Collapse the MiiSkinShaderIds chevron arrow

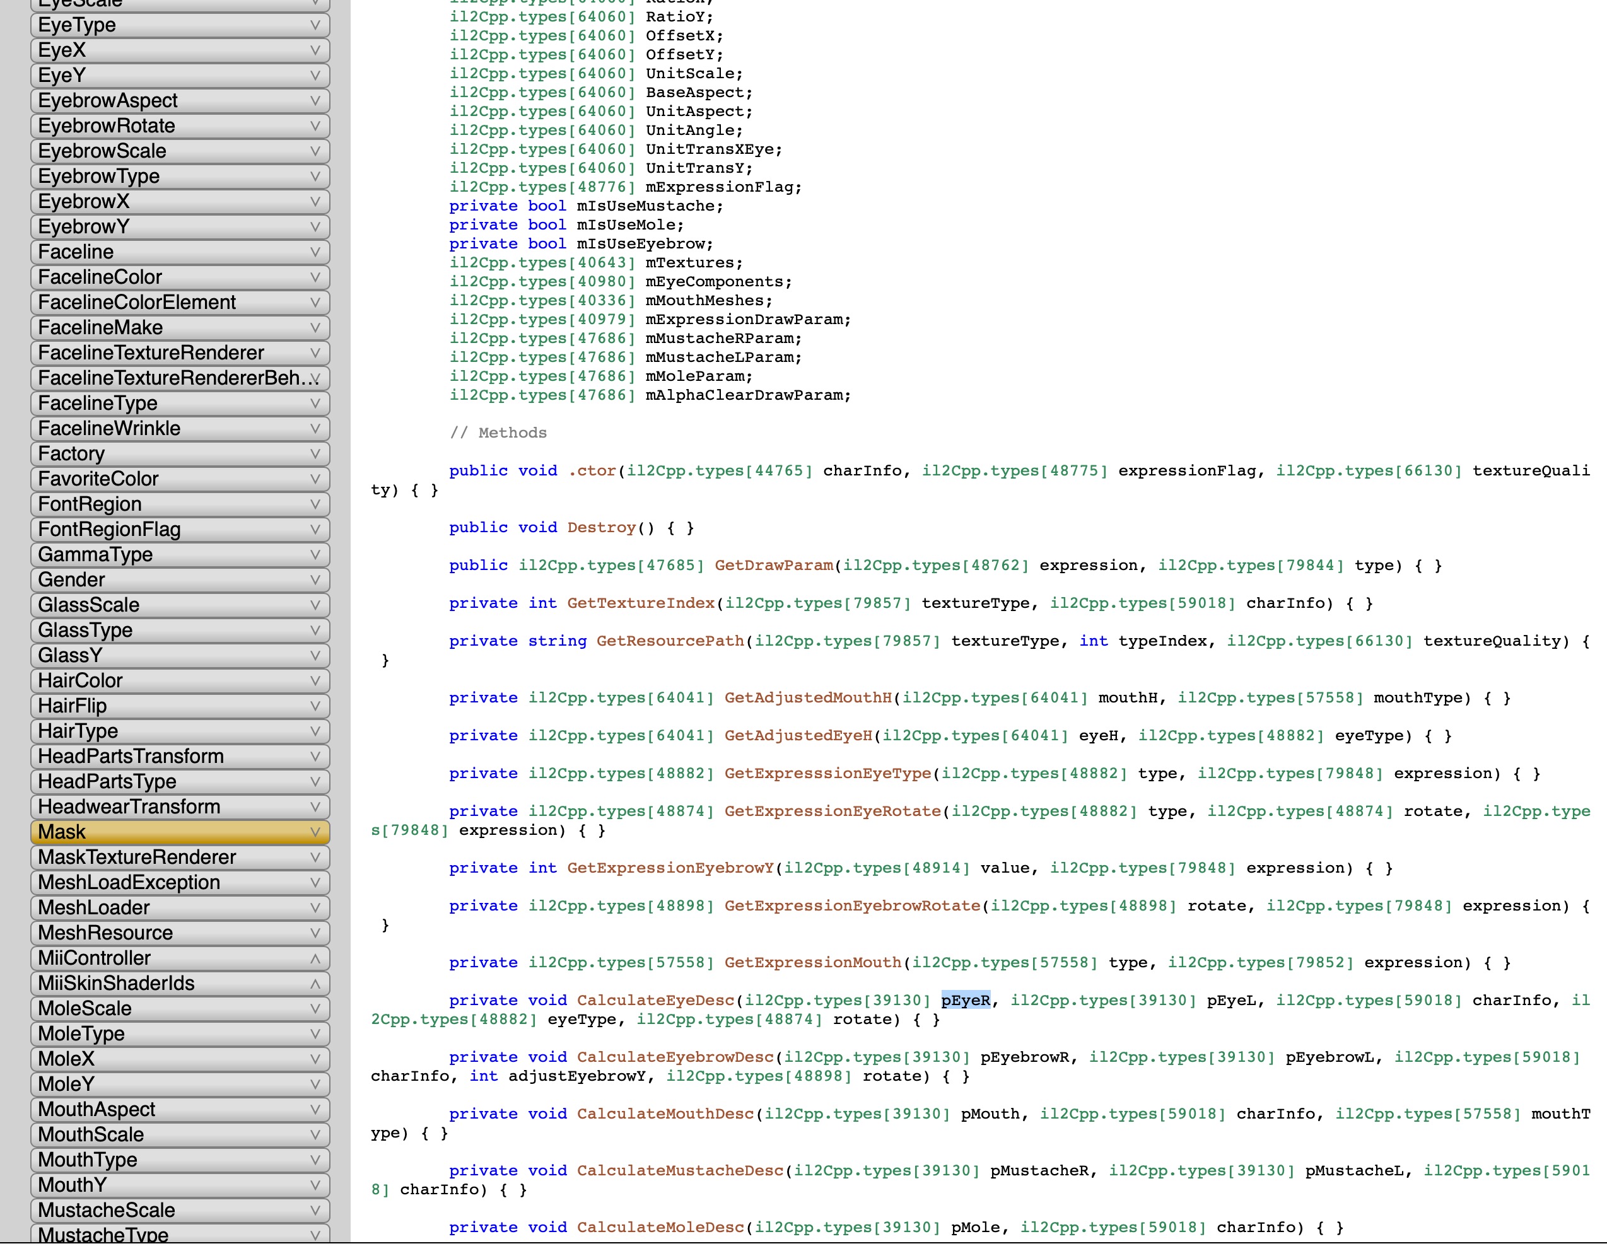[315, 983]
